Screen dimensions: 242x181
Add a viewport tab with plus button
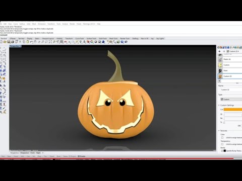(43, 153)
